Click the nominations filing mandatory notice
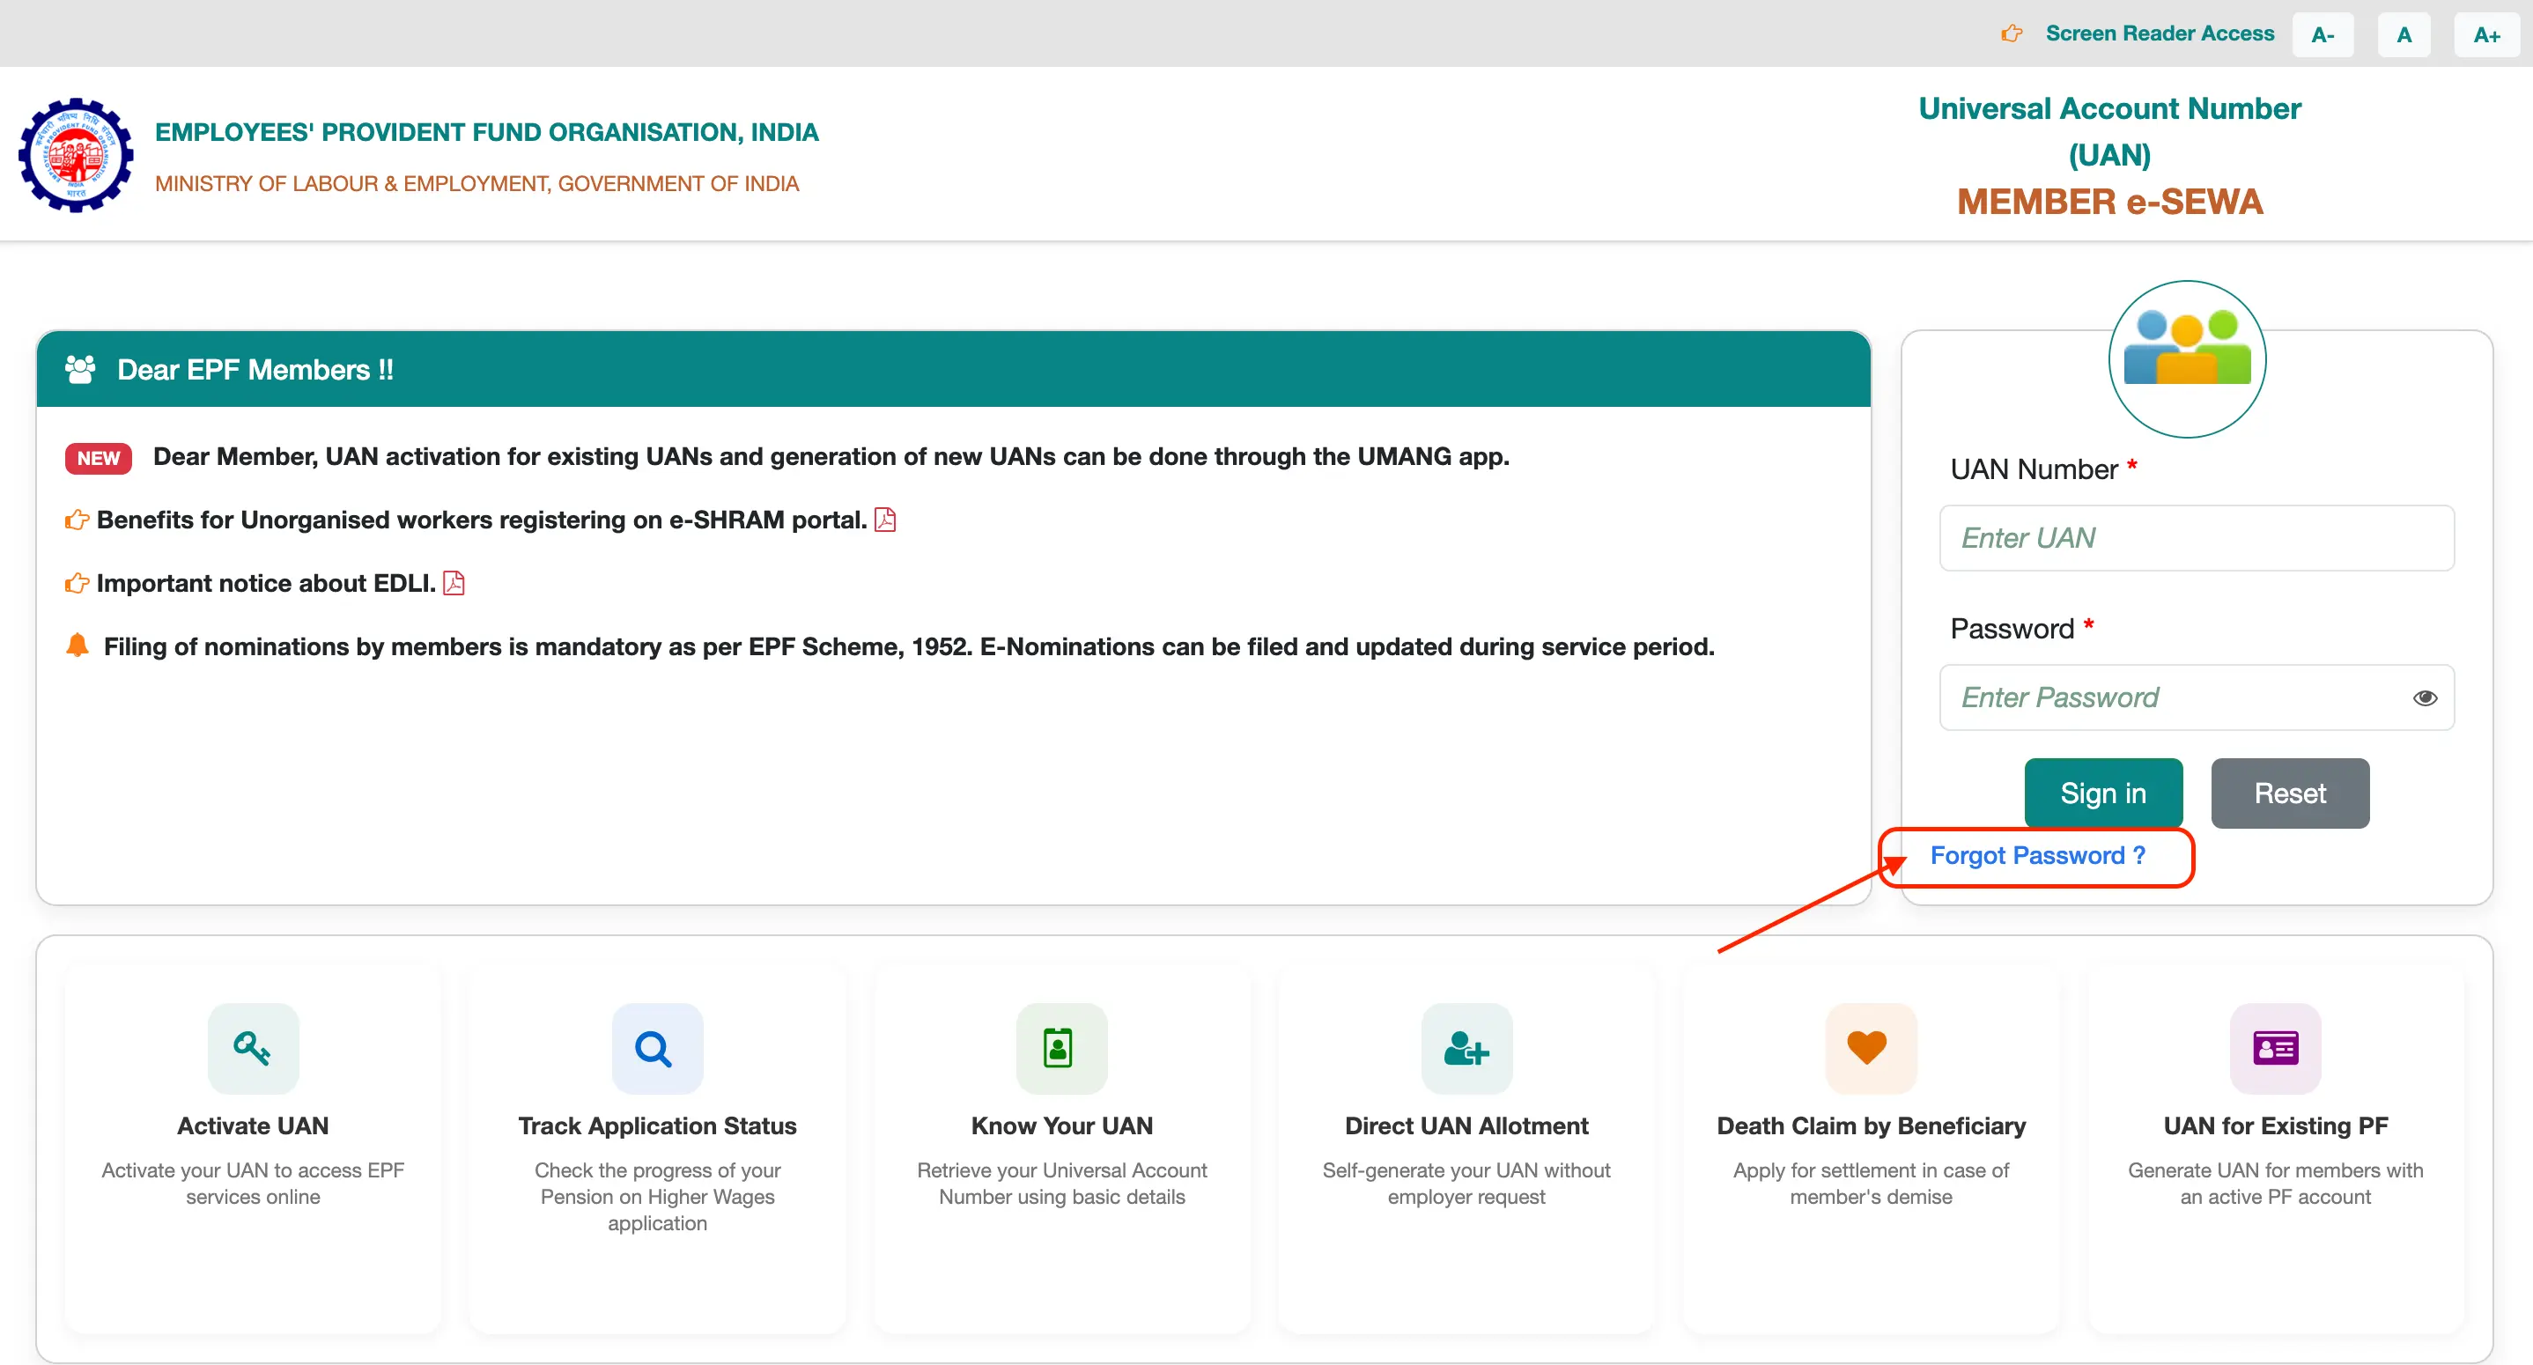Image resolution: width=2533 pixels, height=1365 pixels. [909, 646]
